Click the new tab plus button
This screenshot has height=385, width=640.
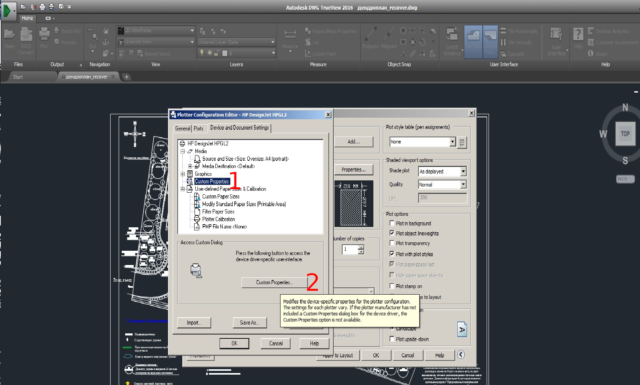[126, 77]
